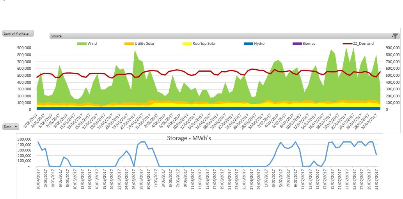Click the right axis 900,000 label

(392, 48)
